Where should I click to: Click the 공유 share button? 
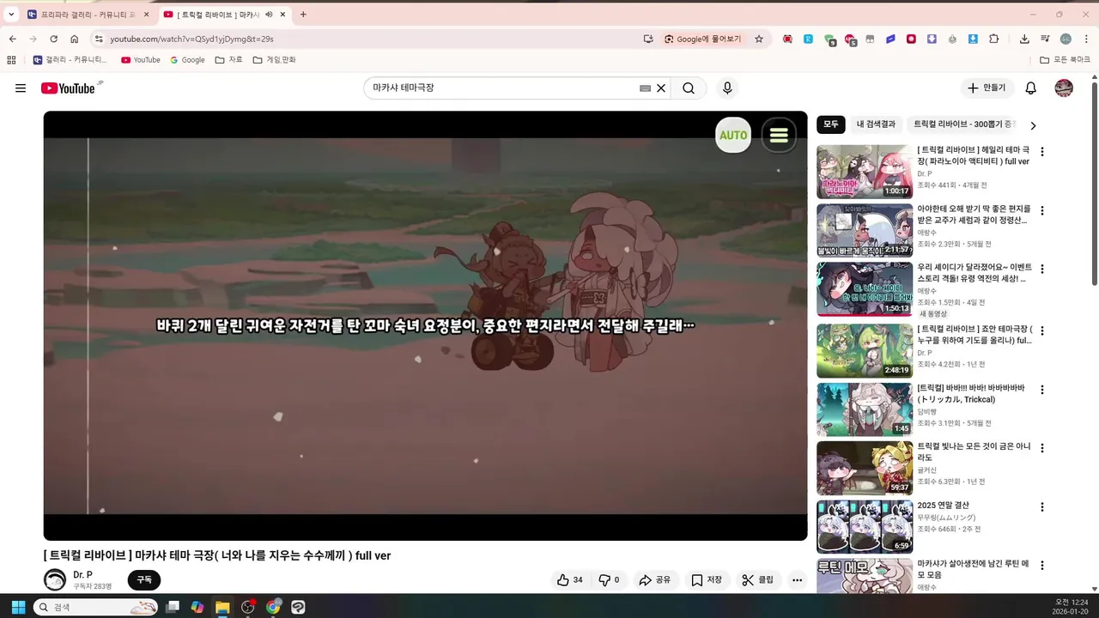pos(654,580)
